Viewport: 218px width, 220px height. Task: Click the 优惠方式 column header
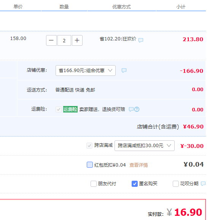click(x=121, y=7)
